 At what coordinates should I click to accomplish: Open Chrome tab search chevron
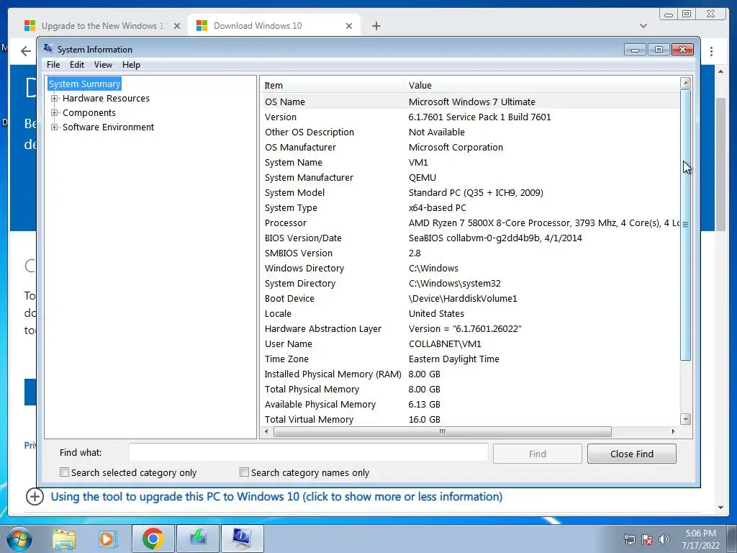click(643, 26)
